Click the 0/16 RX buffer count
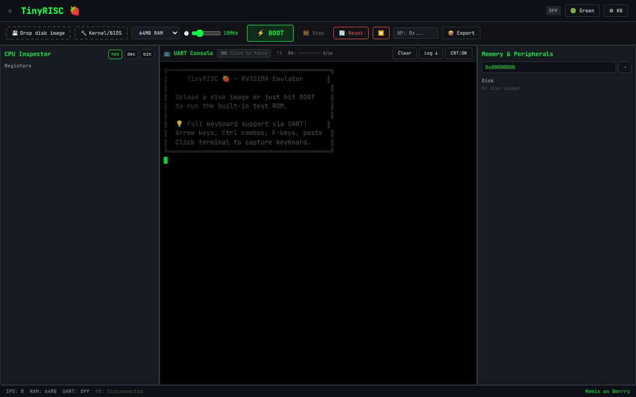The height and width of the screenshot is (397, 636). point(328,53)
